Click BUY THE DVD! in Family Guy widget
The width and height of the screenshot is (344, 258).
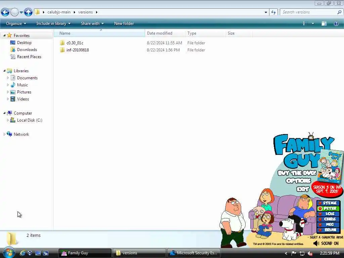[x=297, y=173]
